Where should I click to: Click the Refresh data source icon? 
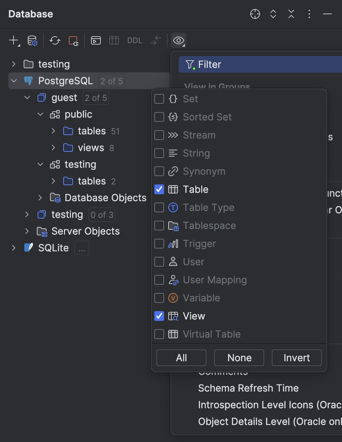[x=54, y=40]
